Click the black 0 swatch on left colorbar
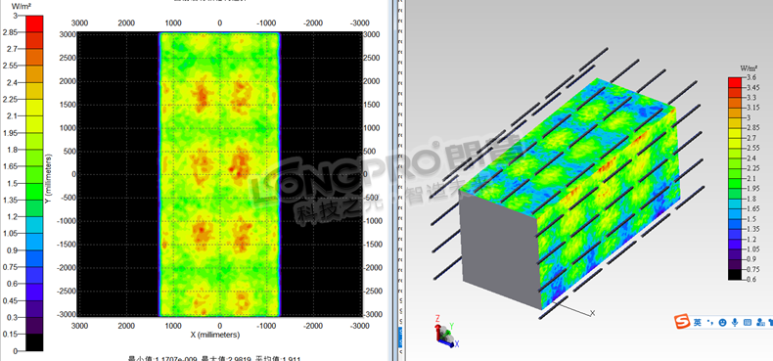The image size is (773, 361). pos(34,342)
